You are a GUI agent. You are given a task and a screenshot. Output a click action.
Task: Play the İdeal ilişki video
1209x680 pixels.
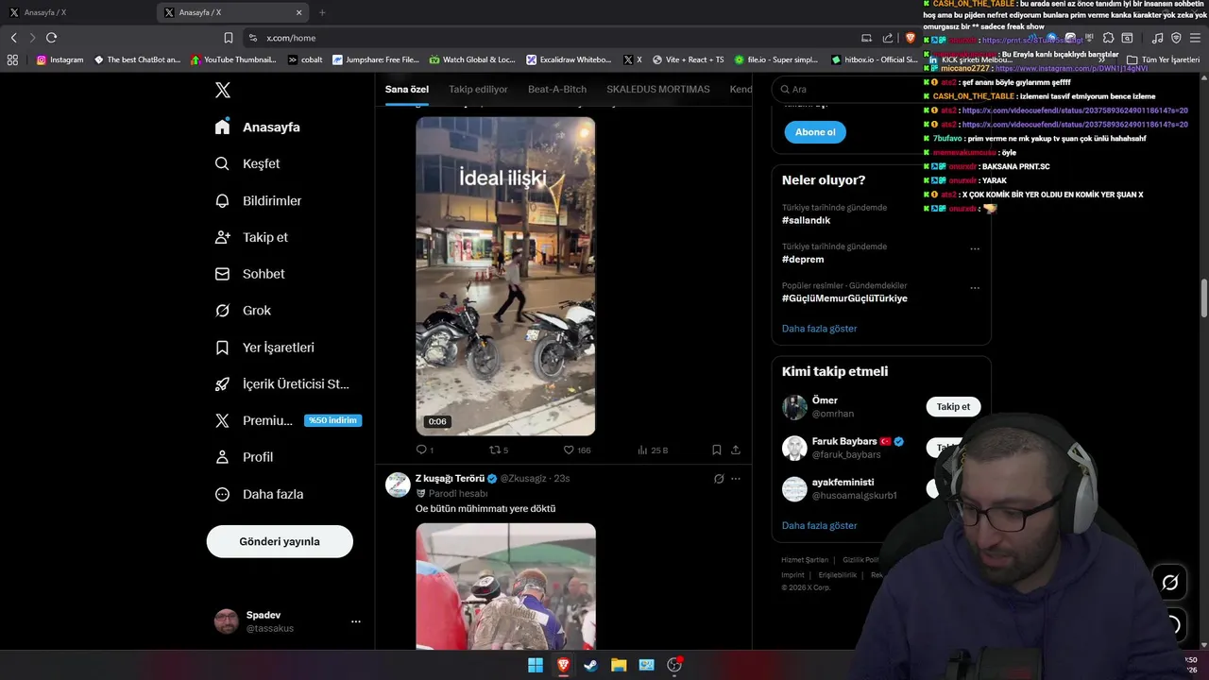click(505, 276)
